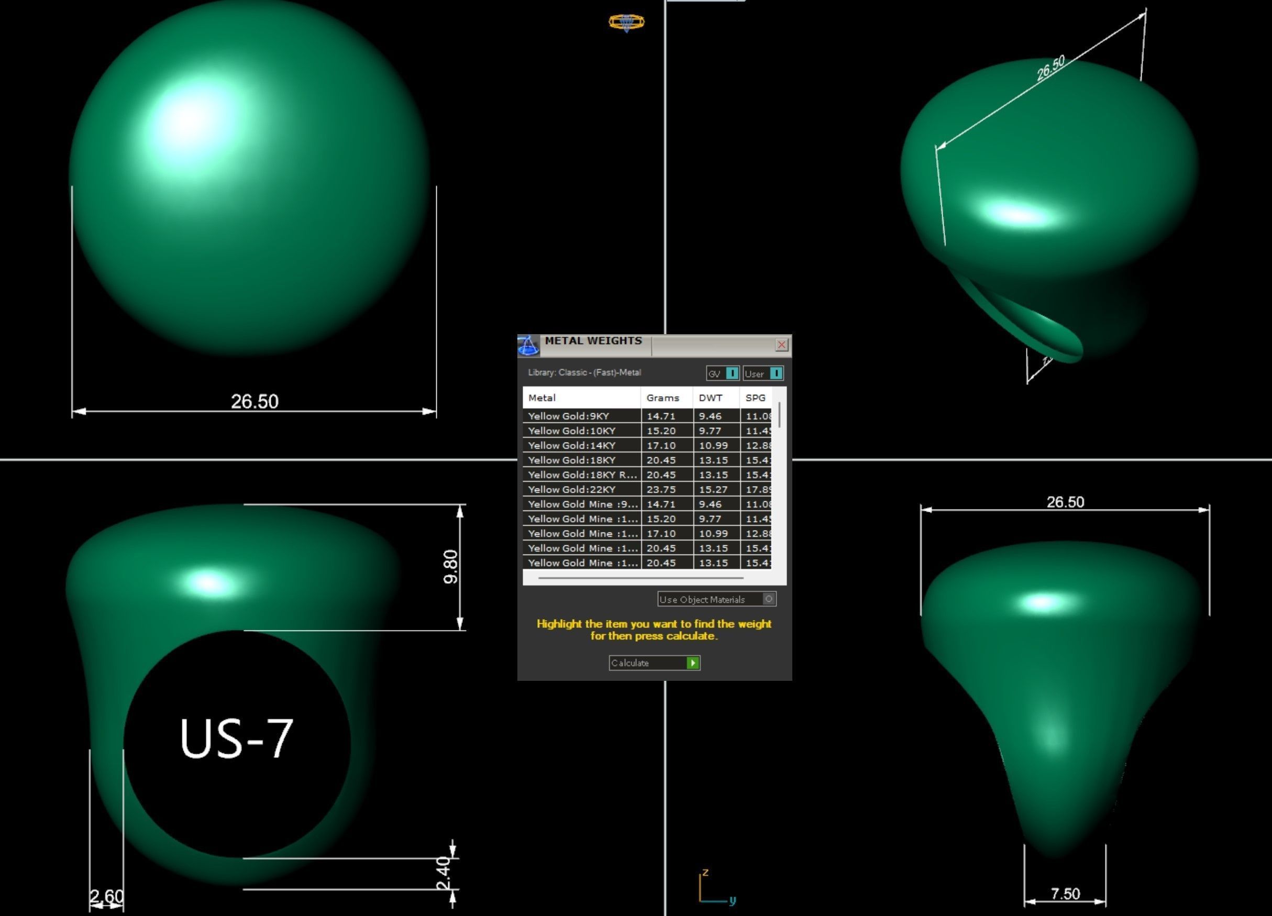This screenshot has height=916, width=1272.
Task: Click the gold ring icon above viewports
Action: pyautogui.click(x=626, y=23)
